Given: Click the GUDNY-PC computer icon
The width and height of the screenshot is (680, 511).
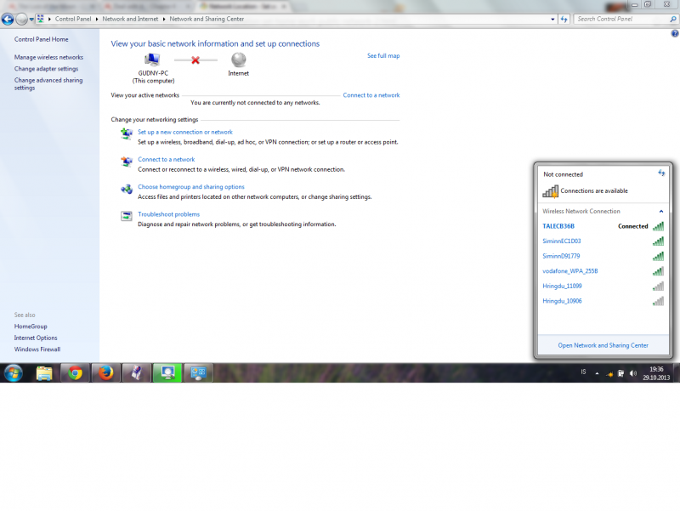Looking at the screenshot, I should pyautogui.click(x=152, y=60).
